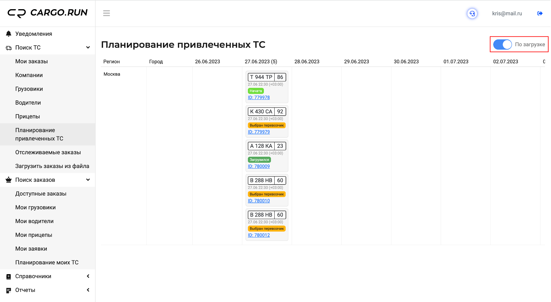Toggle the По загрузке switch

[502, 44]
